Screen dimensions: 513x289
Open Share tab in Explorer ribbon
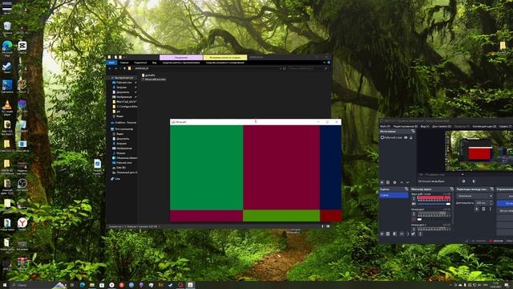[140, 63]
